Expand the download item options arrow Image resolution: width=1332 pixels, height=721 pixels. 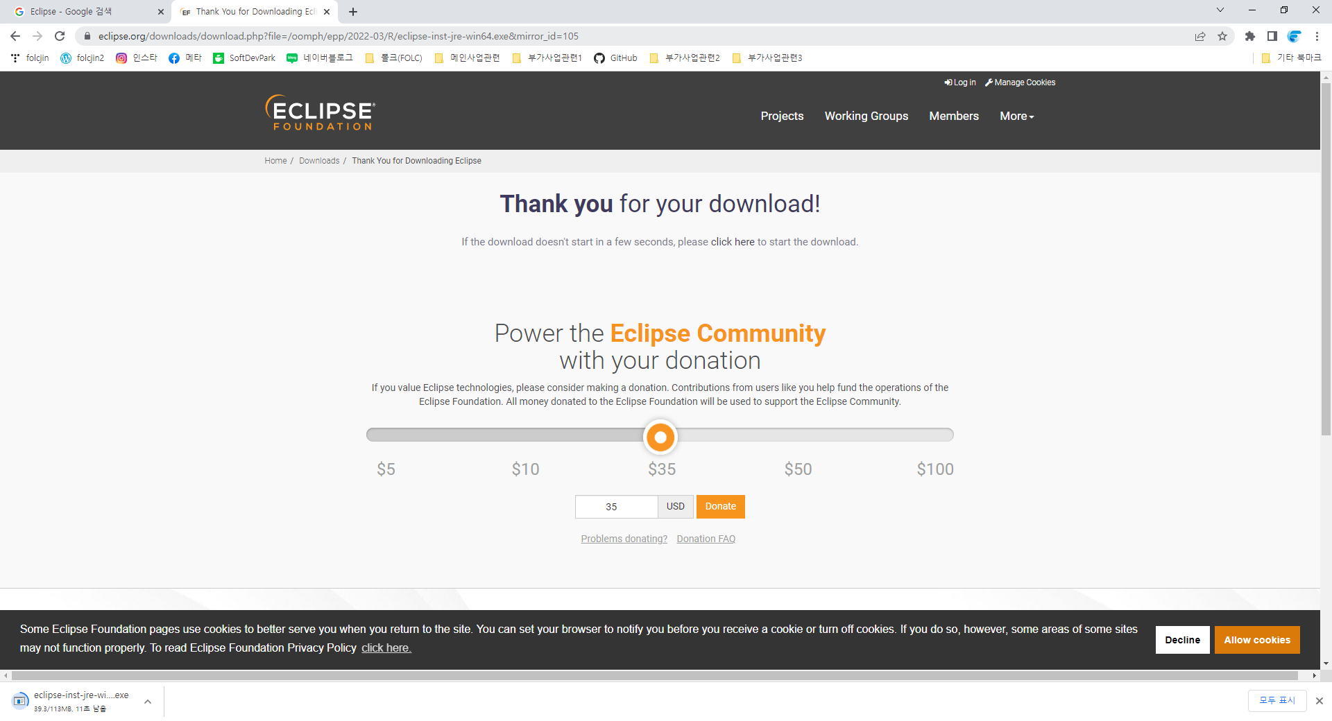point(148,702)
